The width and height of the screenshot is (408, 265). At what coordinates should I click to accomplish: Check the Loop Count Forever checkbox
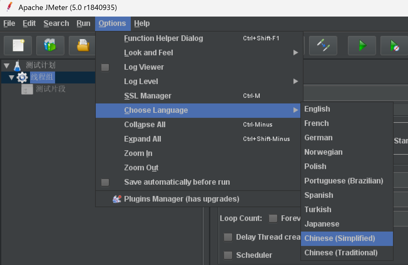click(x=273, y=218)
